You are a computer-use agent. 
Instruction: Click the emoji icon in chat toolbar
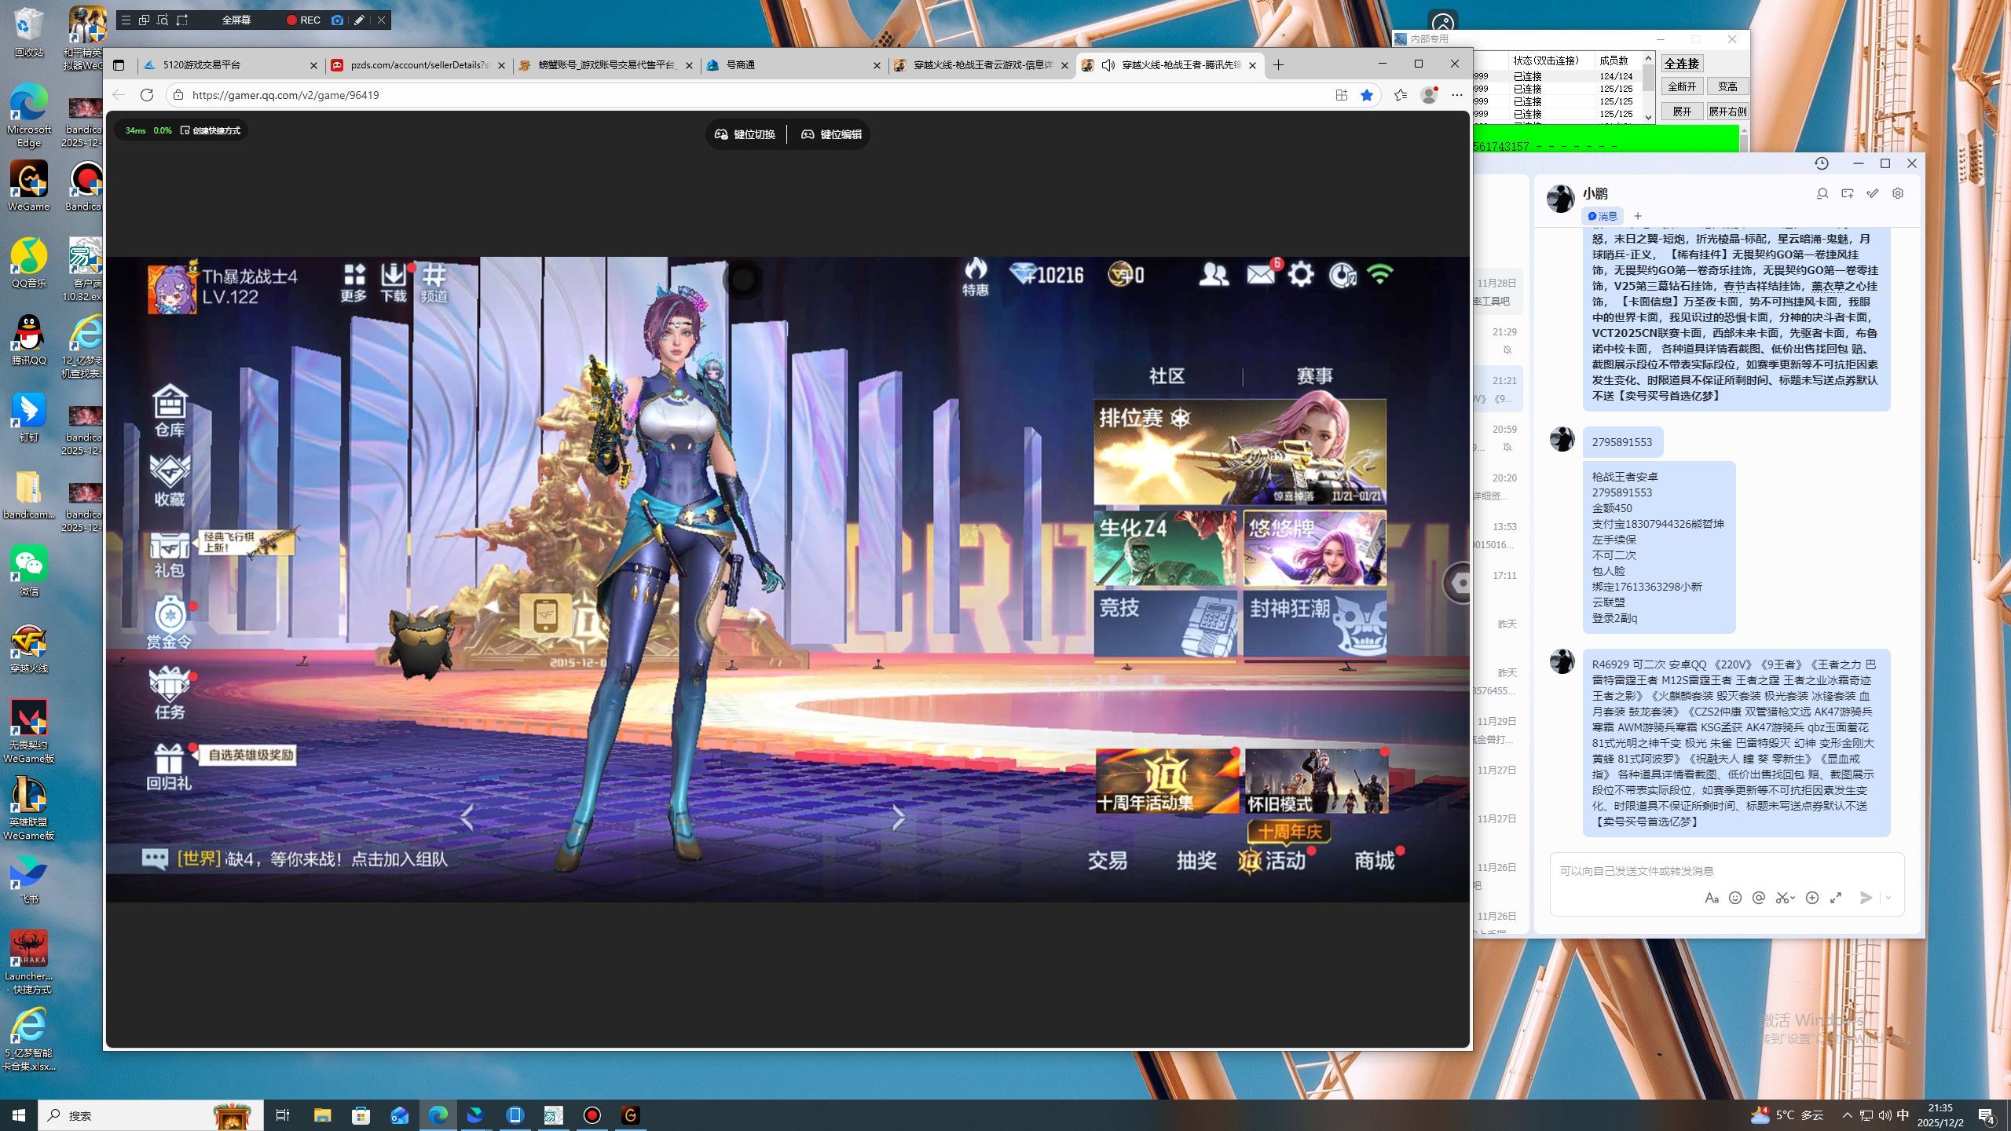pos(1735,898)
